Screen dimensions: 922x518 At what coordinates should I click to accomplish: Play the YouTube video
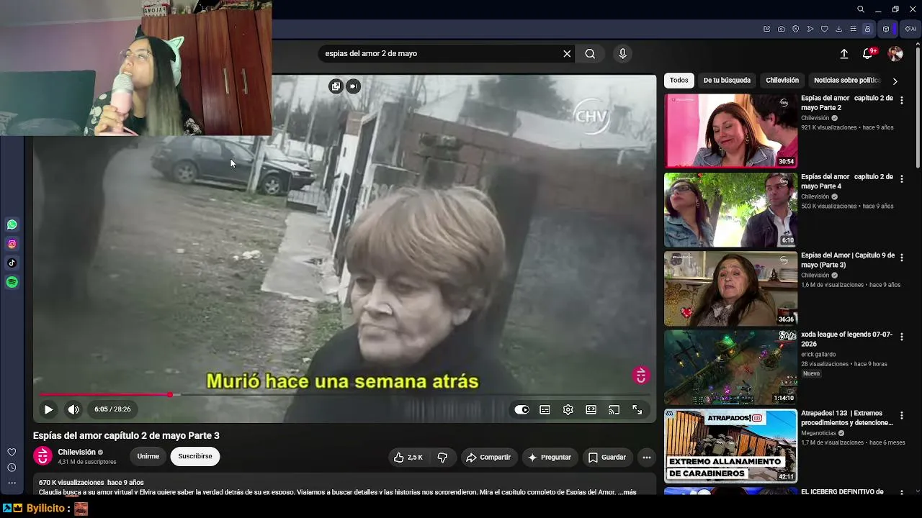(x=48, y=409)
